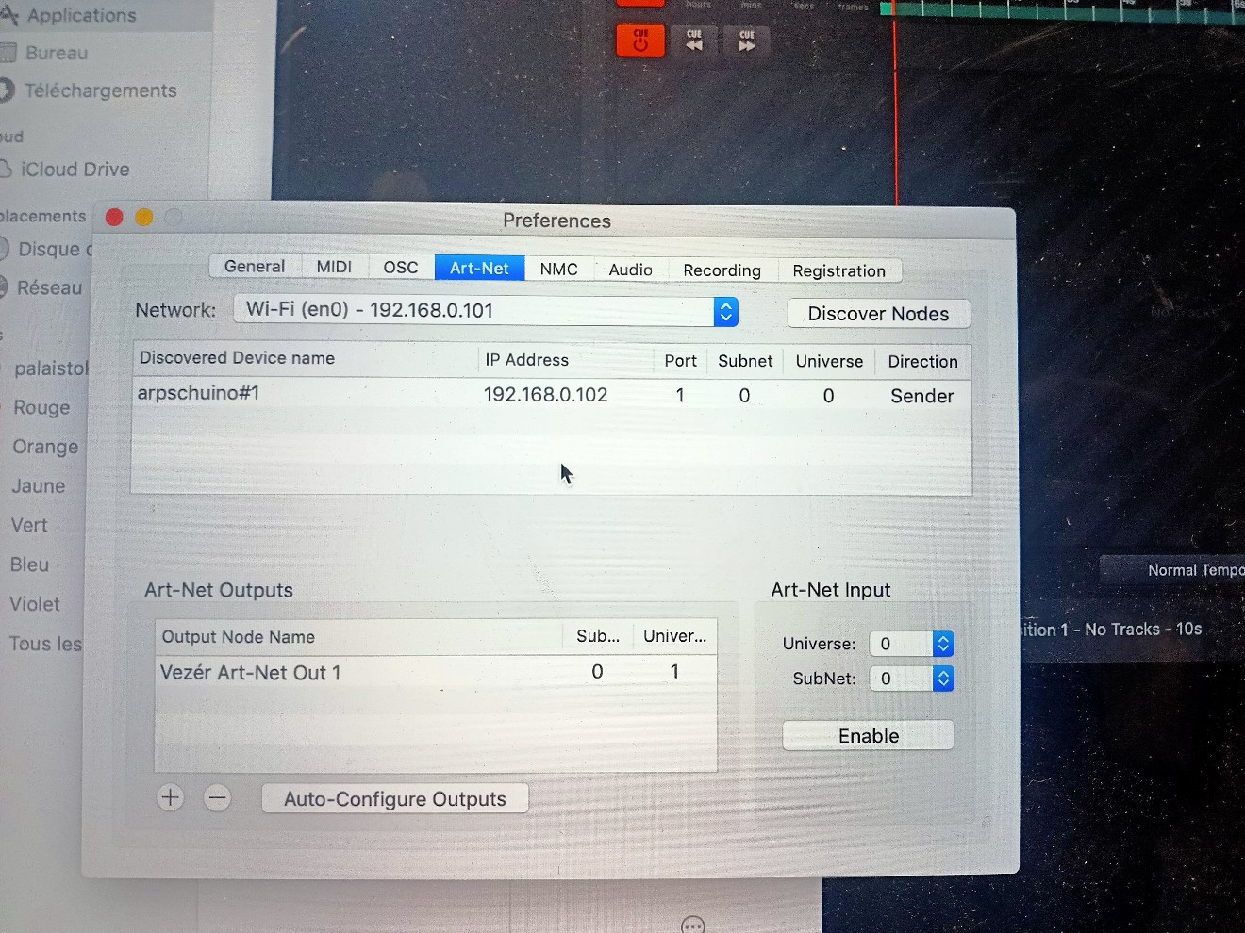Open the Network interface dropdown
The height and width of the screenshot is (933, 1245).
click(x=486, y=310)
